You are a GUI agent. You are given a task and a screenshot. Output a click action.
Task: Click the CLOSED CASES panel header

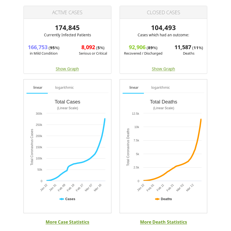163,13
